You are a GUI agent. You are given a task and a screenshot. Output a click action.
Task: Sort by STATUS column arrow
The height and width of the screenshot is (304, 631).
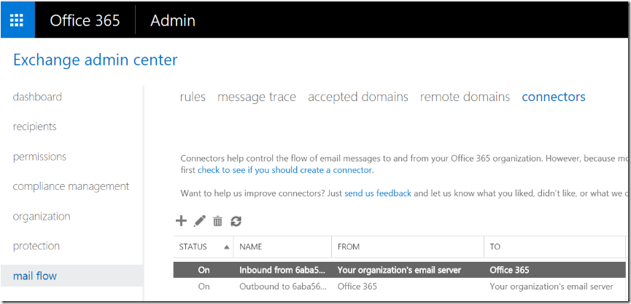click(x=227, y=247)
